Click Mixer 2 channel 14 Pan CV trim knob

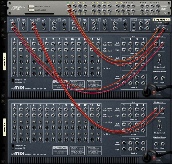click(x=98, y=139)
